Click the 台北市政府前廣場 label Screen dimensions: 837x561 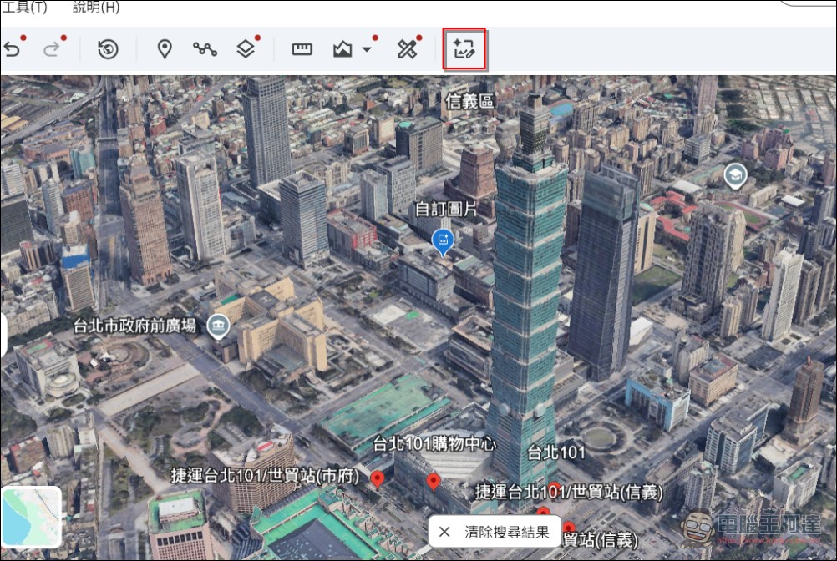click(x=135, y=326)
